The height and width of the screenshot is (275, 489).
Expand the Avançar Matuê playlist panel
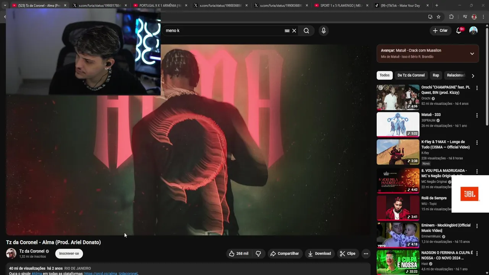click(x=472, y=53)
